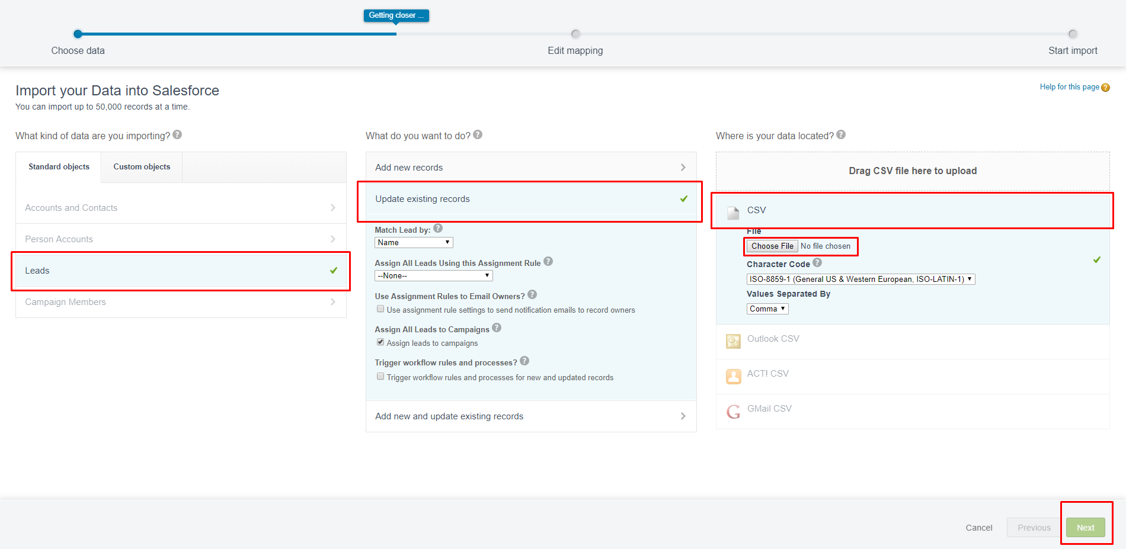
Task: Select Update existing records option
Action: (531, 199)
